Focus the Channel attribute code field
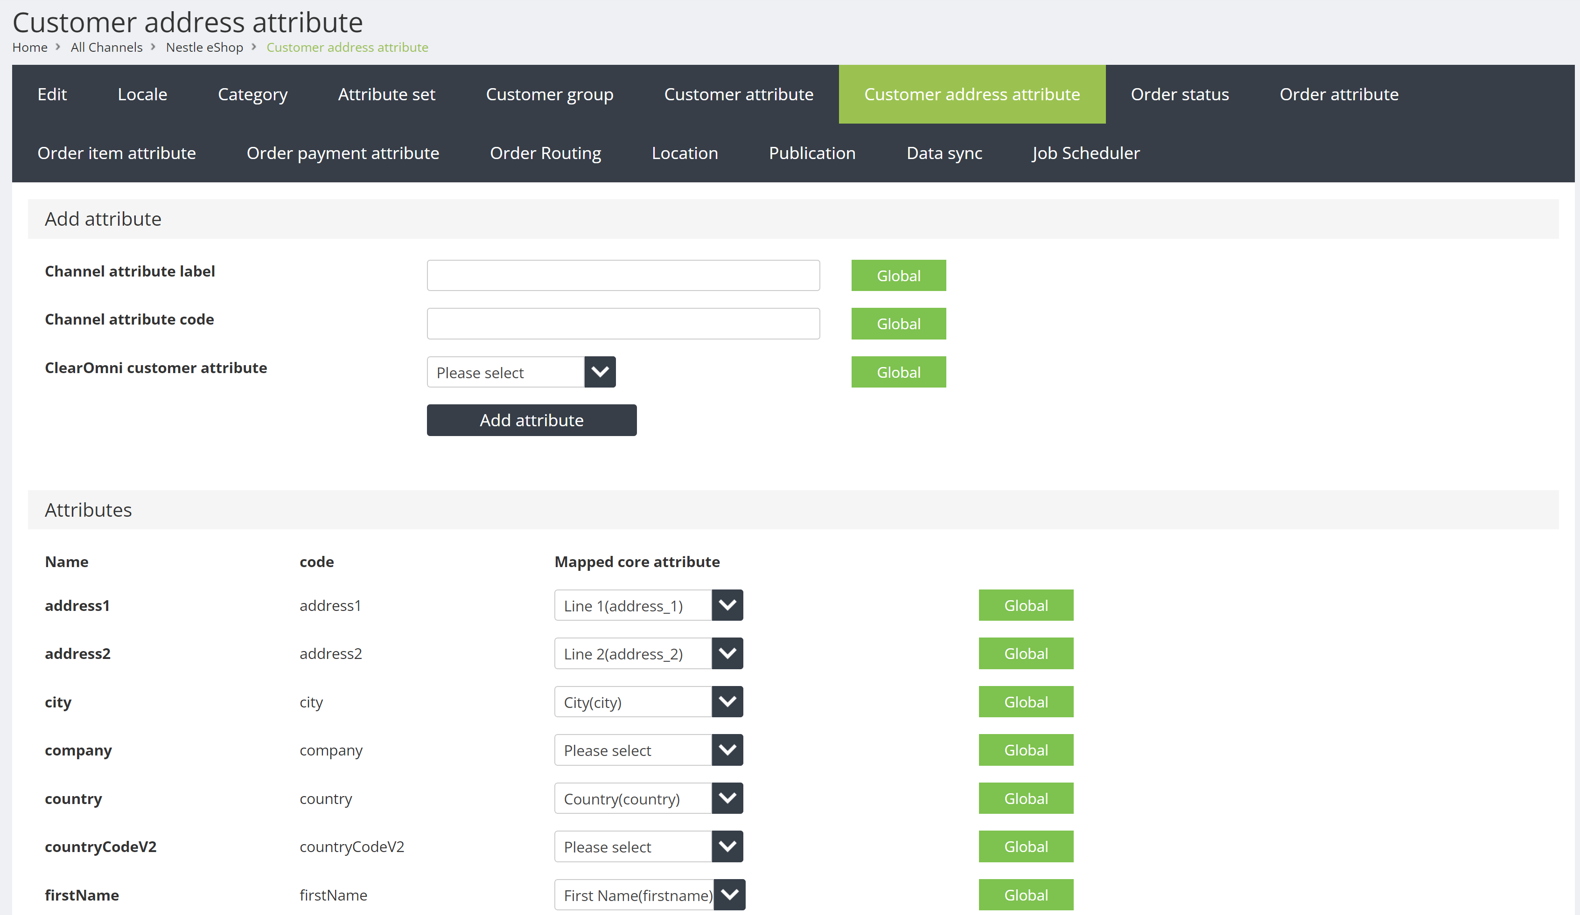 tap(623, 323)
